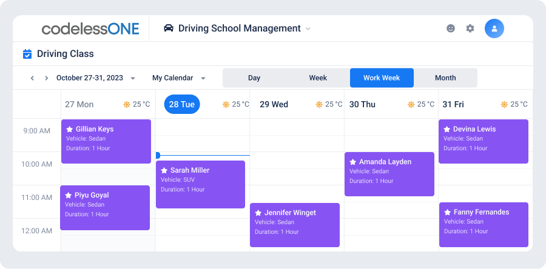This screenshot has width=546, height=269.
Task: Go to next week with right arrow
Action: click(x=46, y=78)
